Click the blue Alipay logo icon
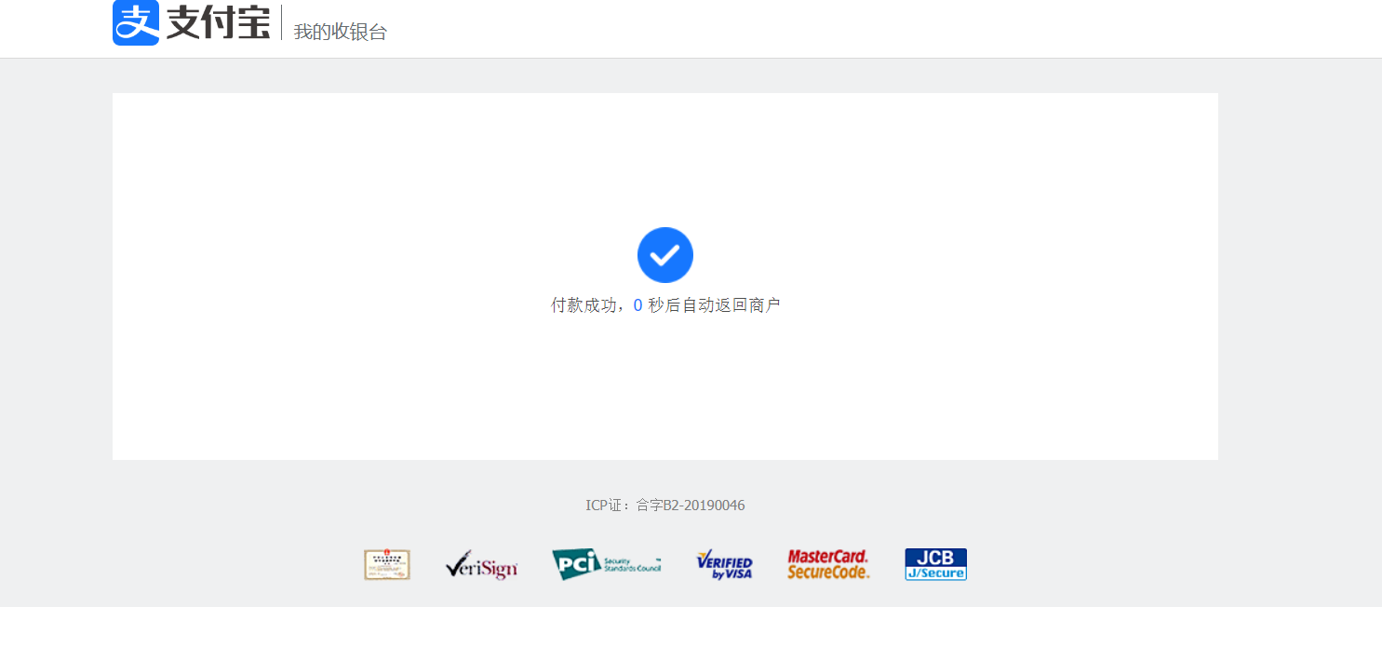This screenshot has width=1382, height=661. [136, 22]
